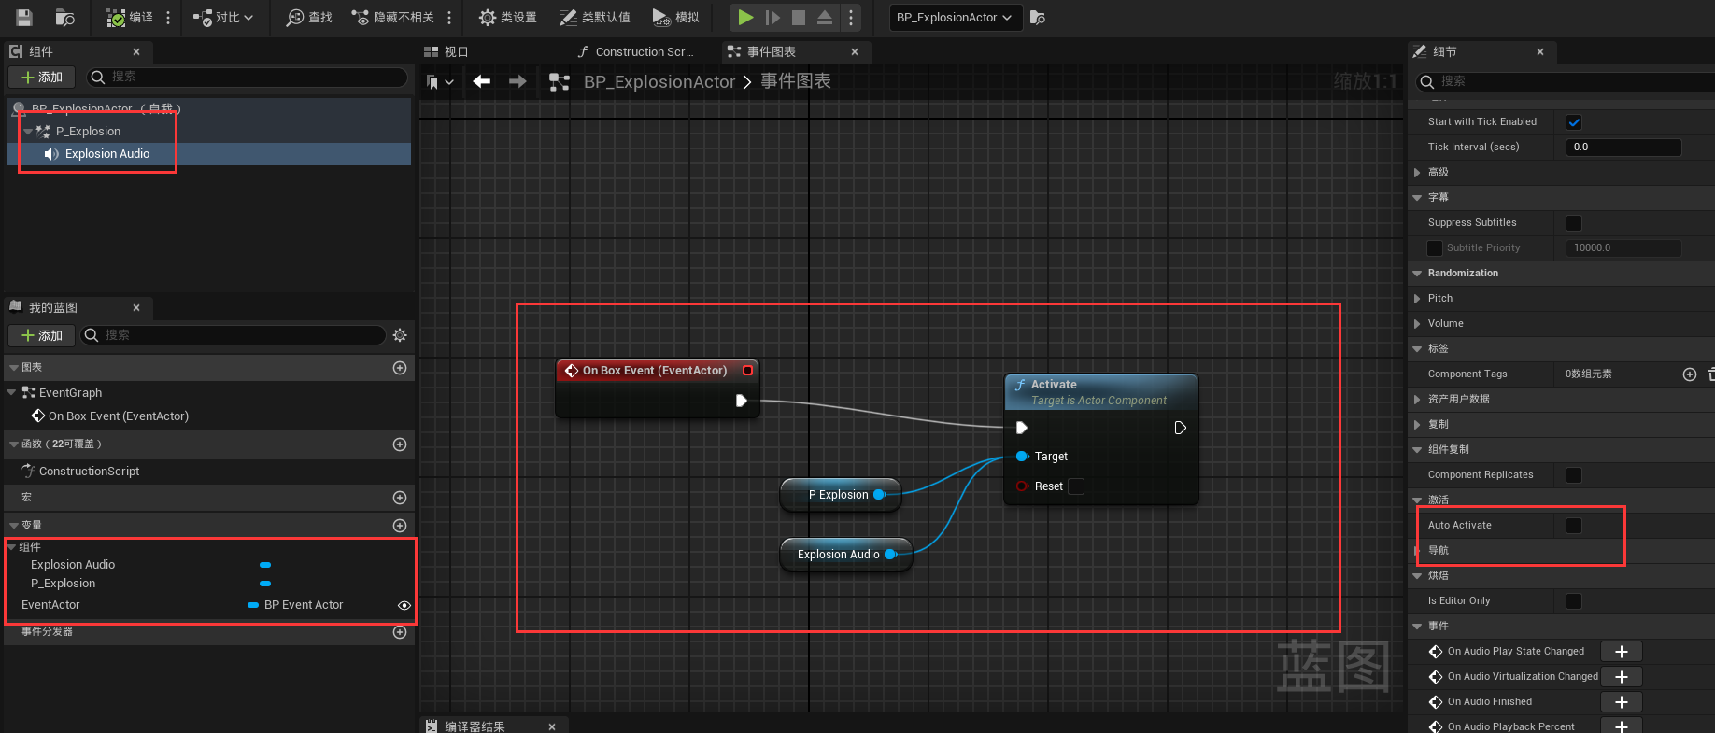The image size is (1715, 733).
Task: Add On Audio Finished event
Action: tap(1622, 702)
